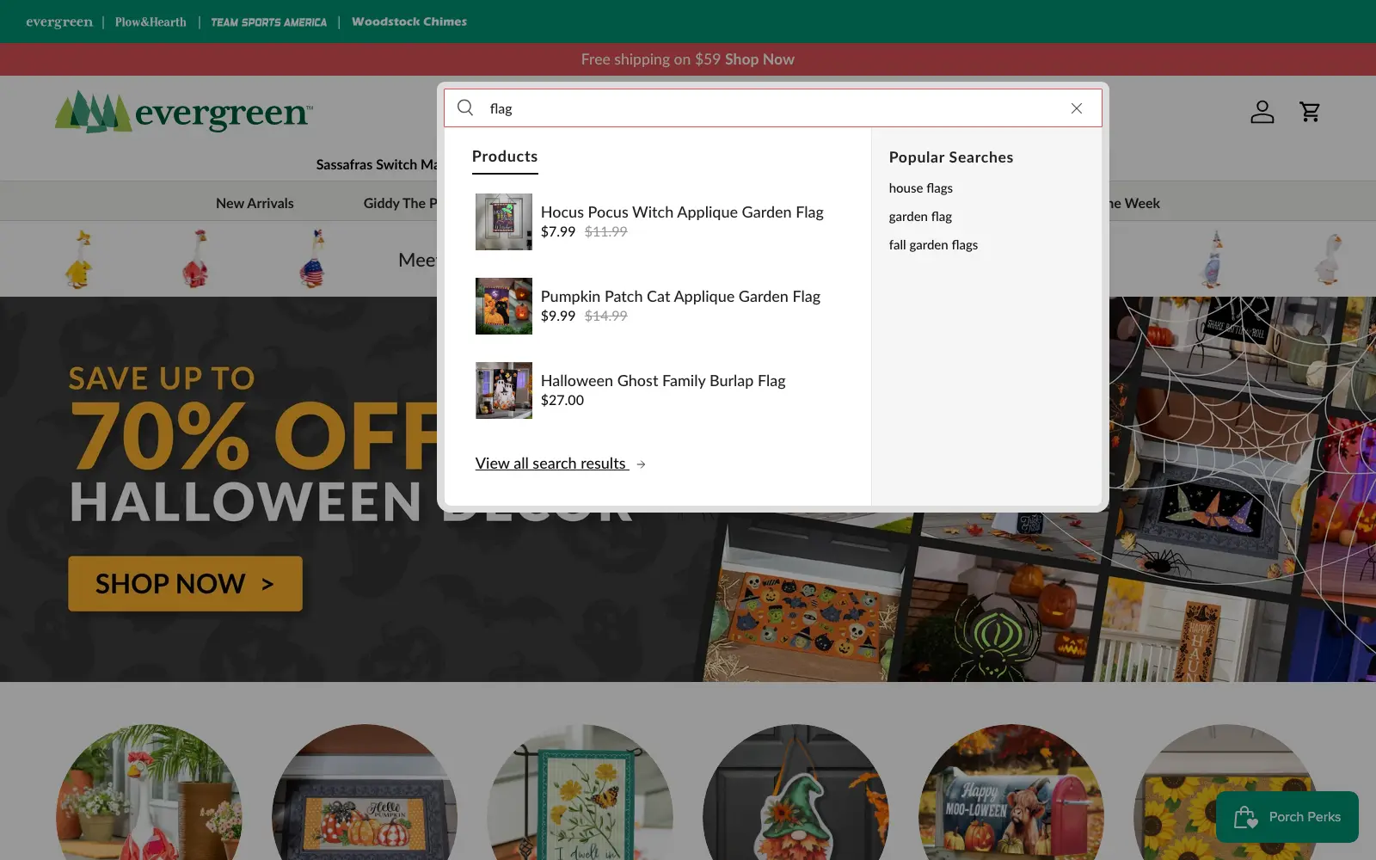The image size is (1376, 860).
Task: Click the SHOP NOW Halloween button
Action: [185, 584]
